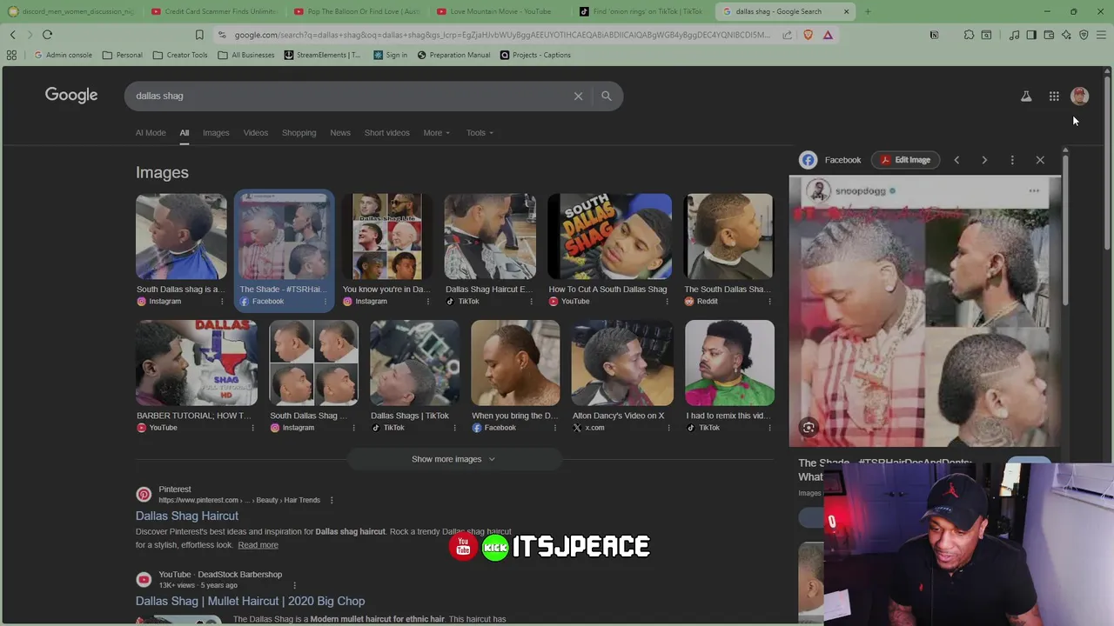Open options for DeadStock Barbershop result
This screenshot has height=626, width=1114.
[294, 585]
